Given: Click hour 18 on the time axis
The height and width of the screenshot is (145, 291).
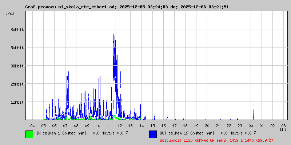Looking at the screenshot, I should point(185,125).
